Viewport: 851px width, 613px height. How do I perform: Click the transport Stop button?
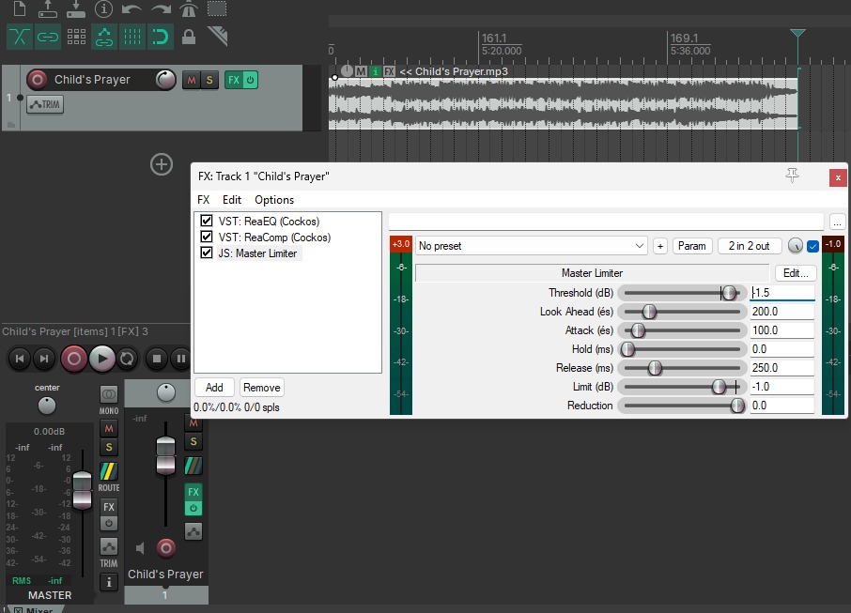pos(157,358)
